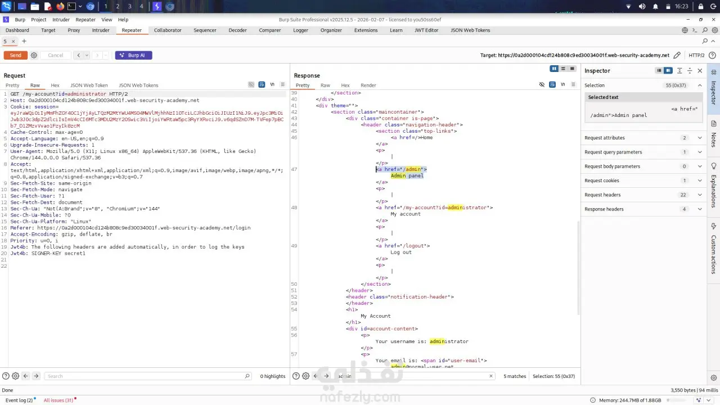Collapse the Selection section in Inspector

700,85
